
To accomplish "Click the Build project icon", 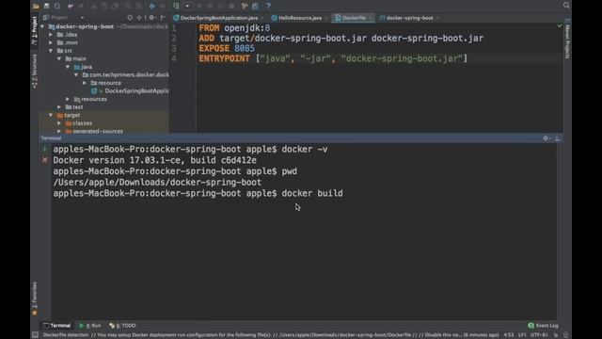I will point(176,6).
